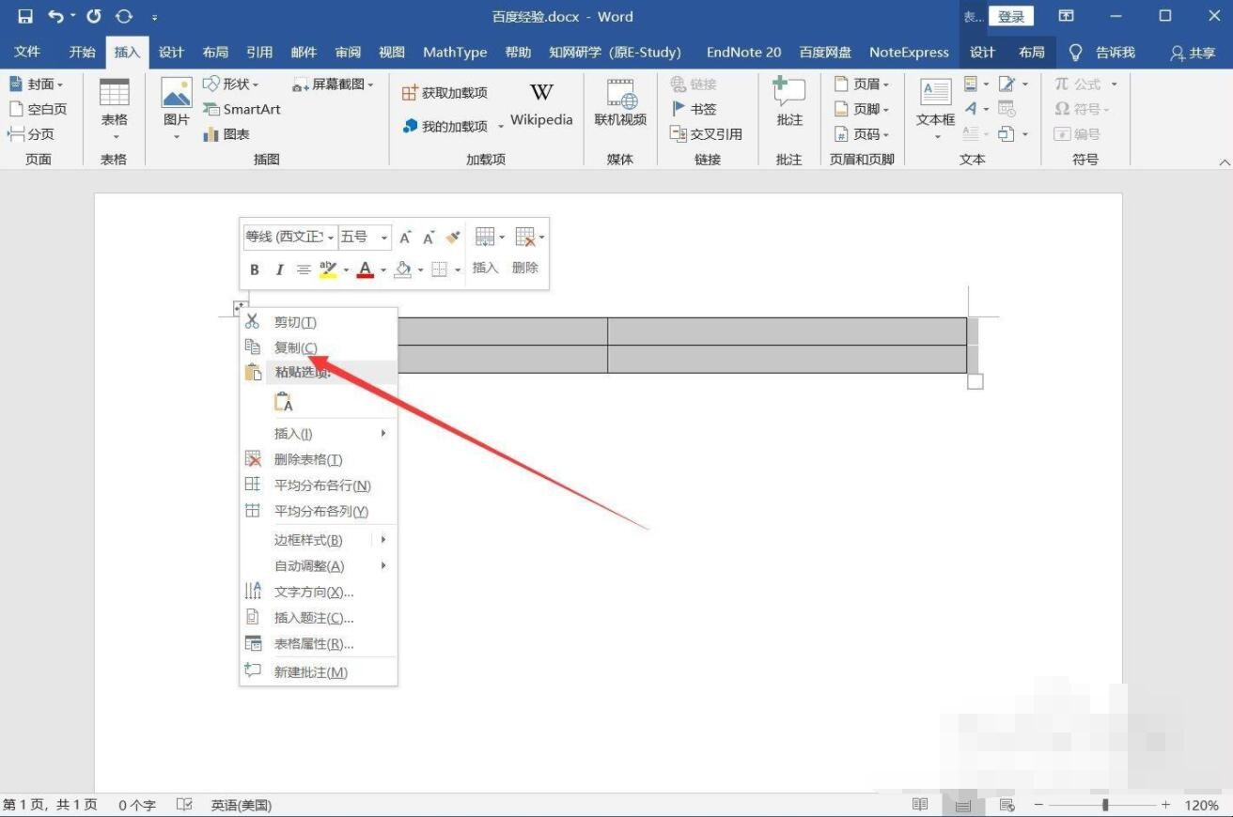
Task: Click the format painter brush icon
Action: click(453, 238)
